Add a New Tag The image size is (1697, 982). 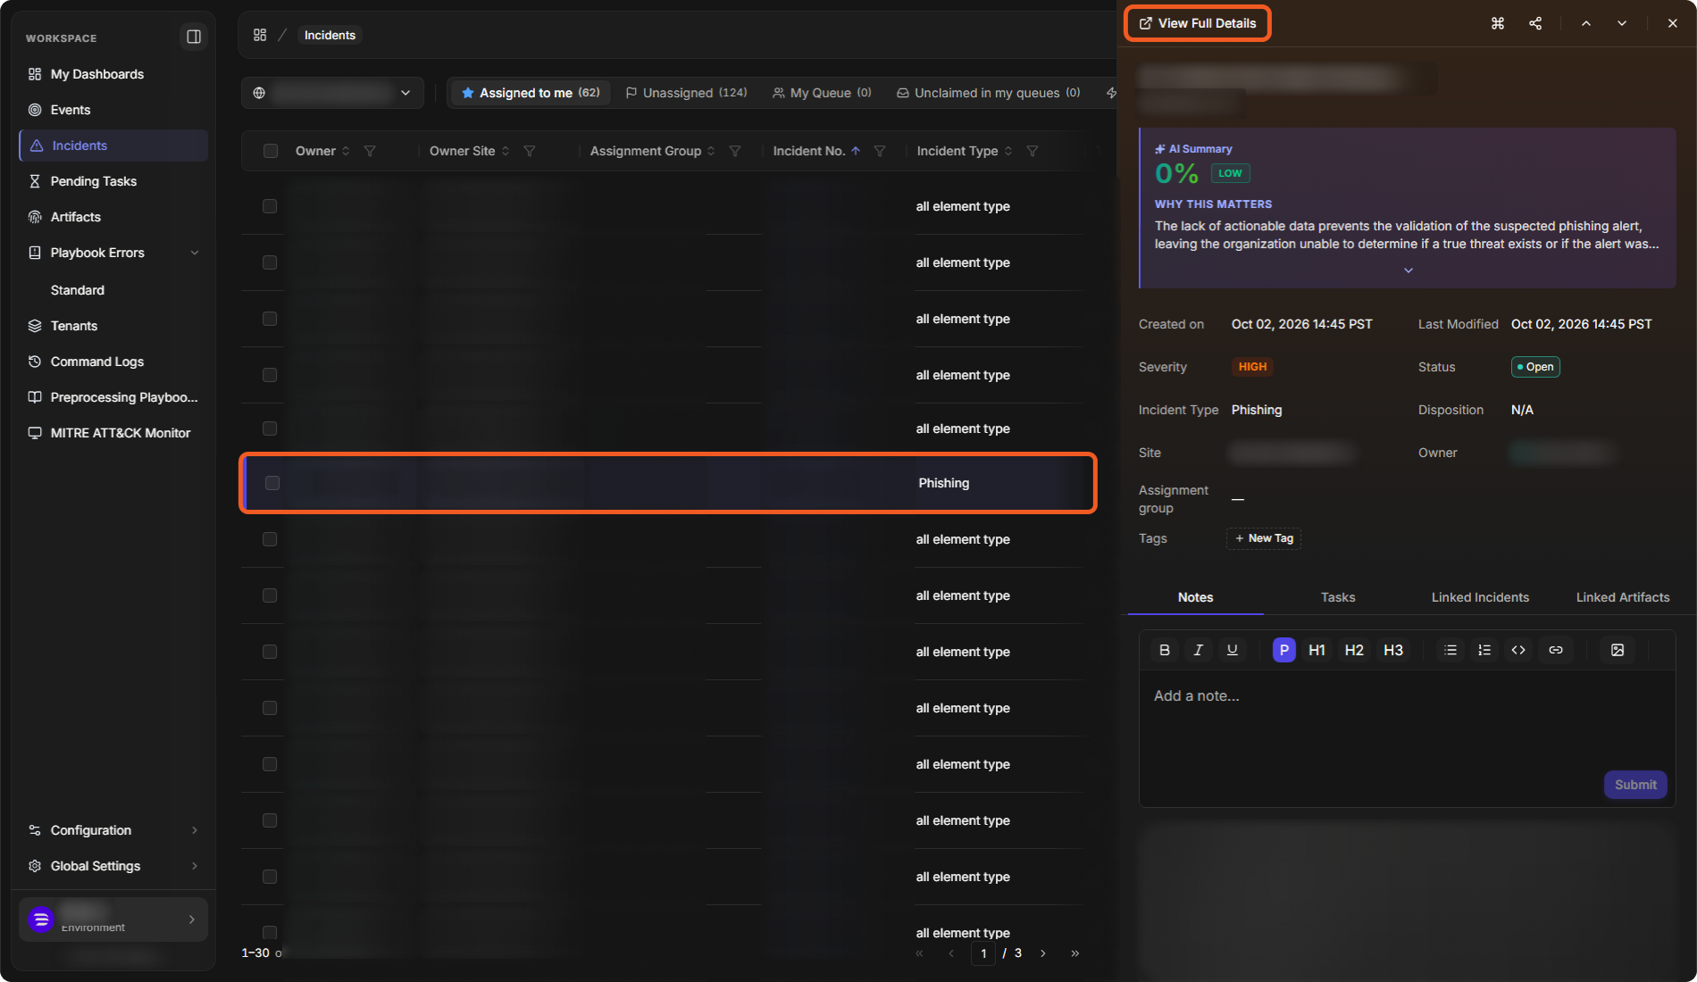(x=1264, y=538)
